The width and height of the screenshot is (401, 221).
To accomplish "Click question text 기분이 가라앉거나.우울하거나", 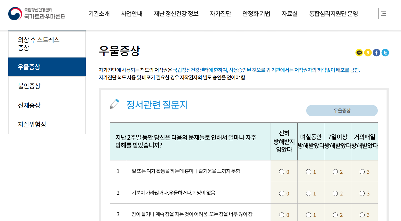I will pyautogui.click(x=173, y=193).
